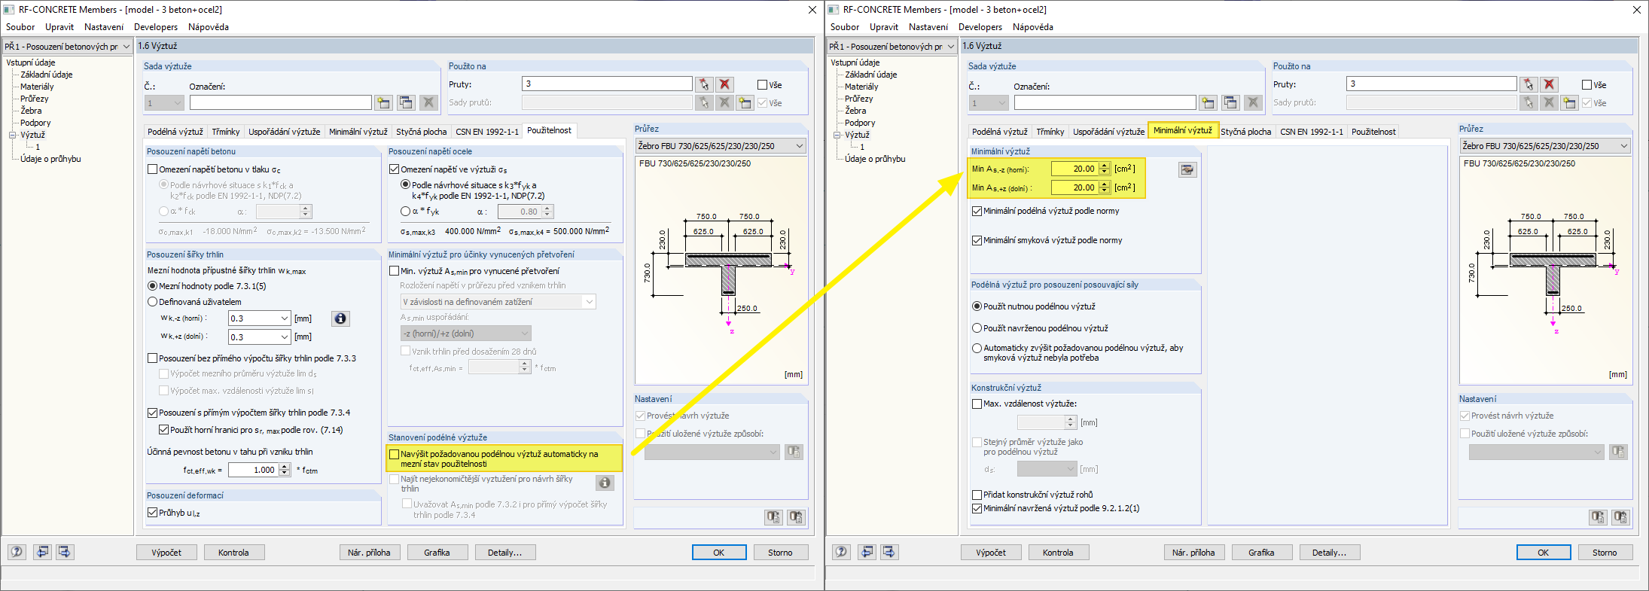
Task: Check Max. vzdálenost výztuže checkbox
Action: point(977,404)
